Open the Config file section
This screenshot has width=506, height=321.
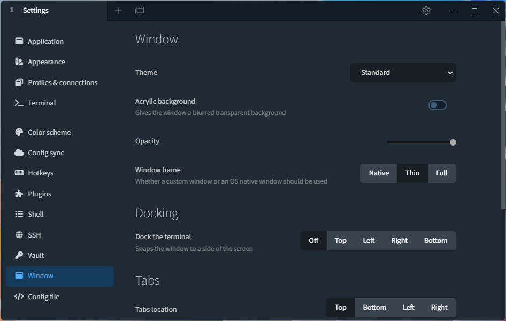pyautogui.click(x=44, y=296)
